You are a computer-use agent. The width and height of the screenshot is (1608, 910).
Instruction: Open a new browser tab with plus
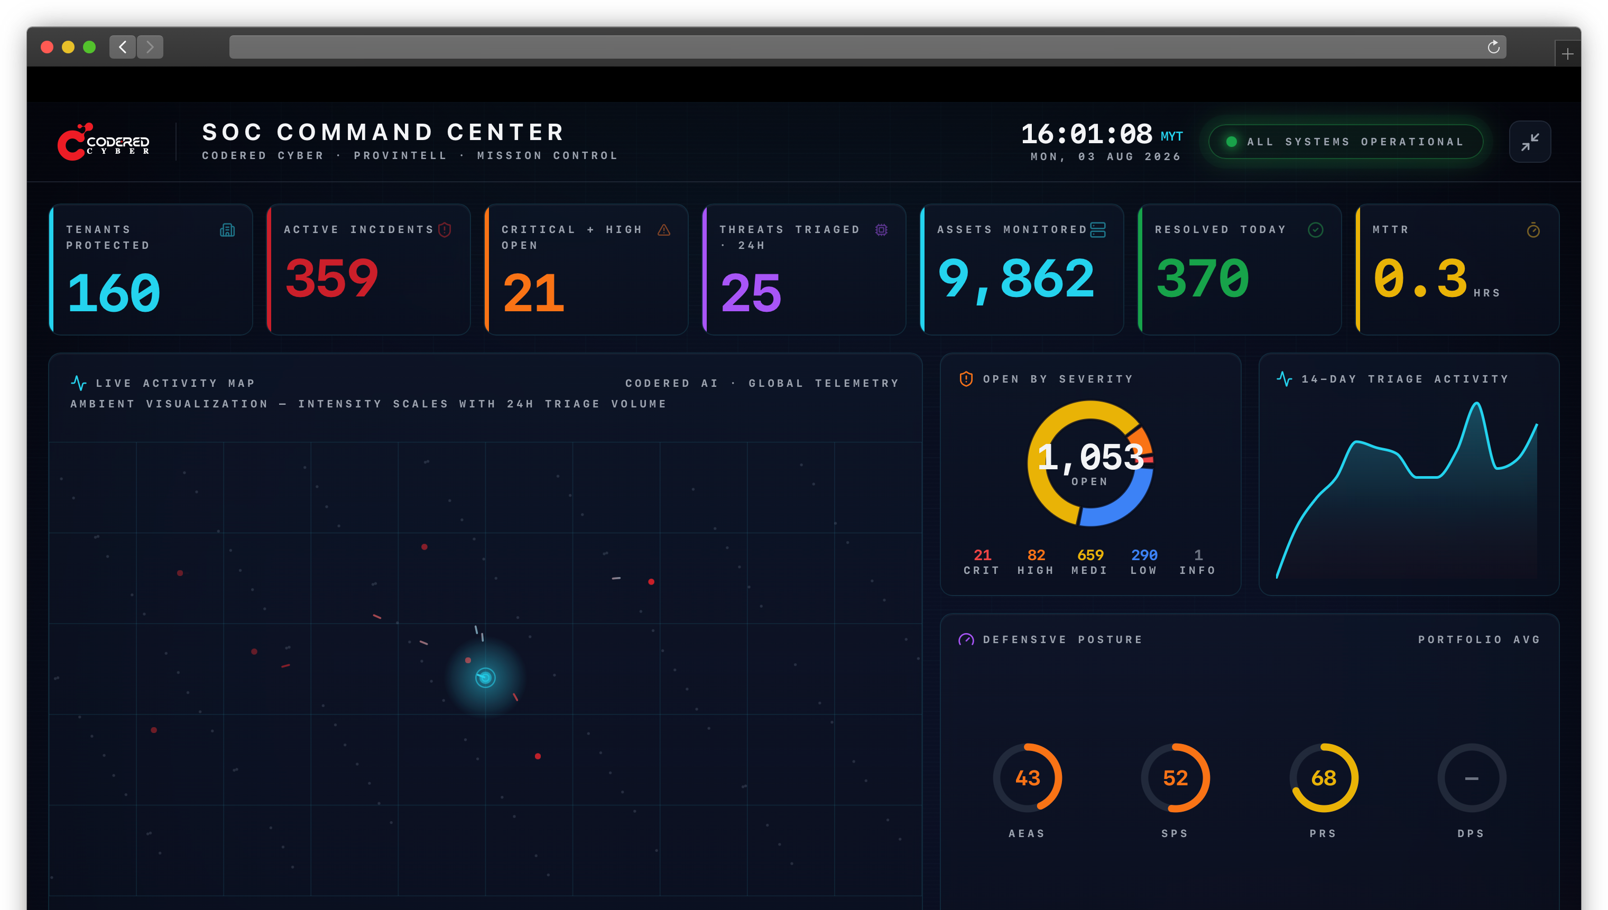[x=1567, y=54]
